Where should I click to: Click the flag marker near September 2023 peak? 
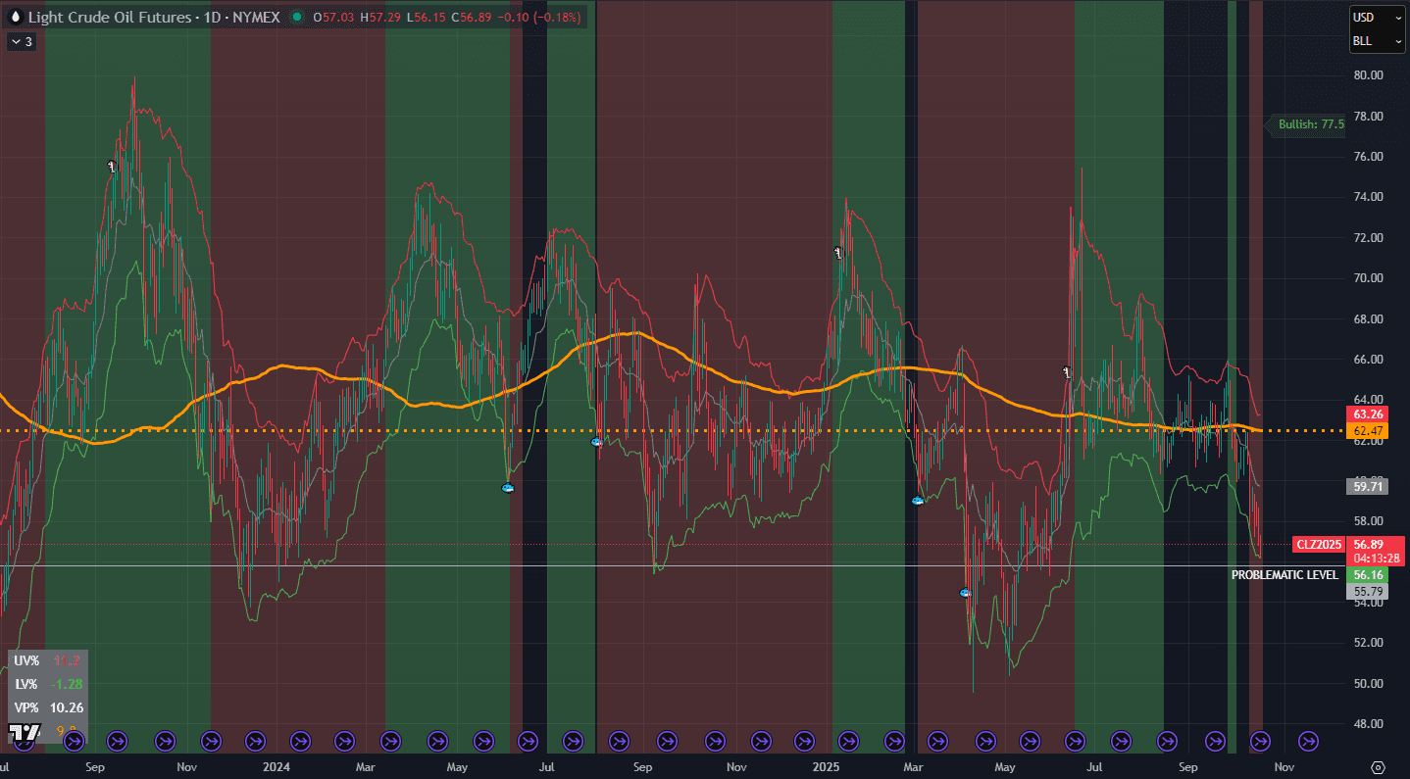pos(113,168)
